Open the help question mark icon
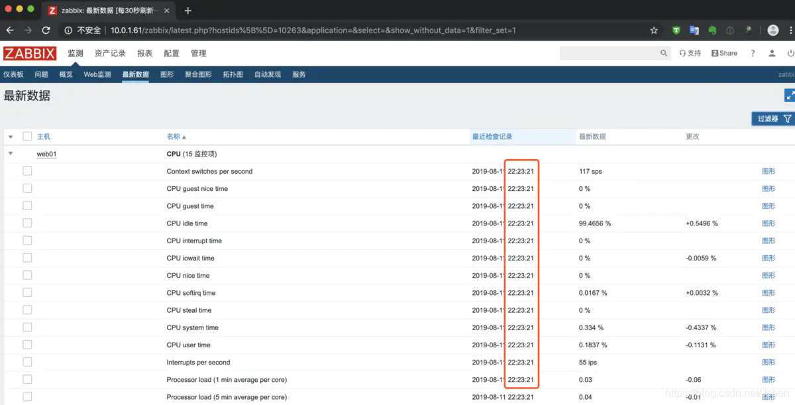The width and height of the screenshot is (795, 405). tap(753, 54)
